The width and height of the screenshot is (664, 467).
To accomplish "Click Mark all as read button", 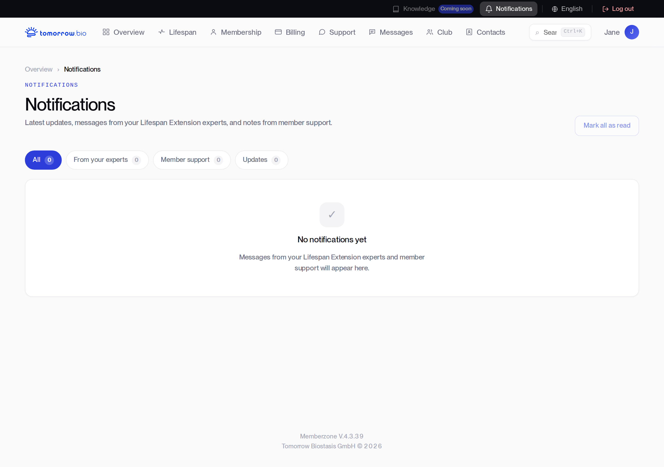I will coord(607,126).
